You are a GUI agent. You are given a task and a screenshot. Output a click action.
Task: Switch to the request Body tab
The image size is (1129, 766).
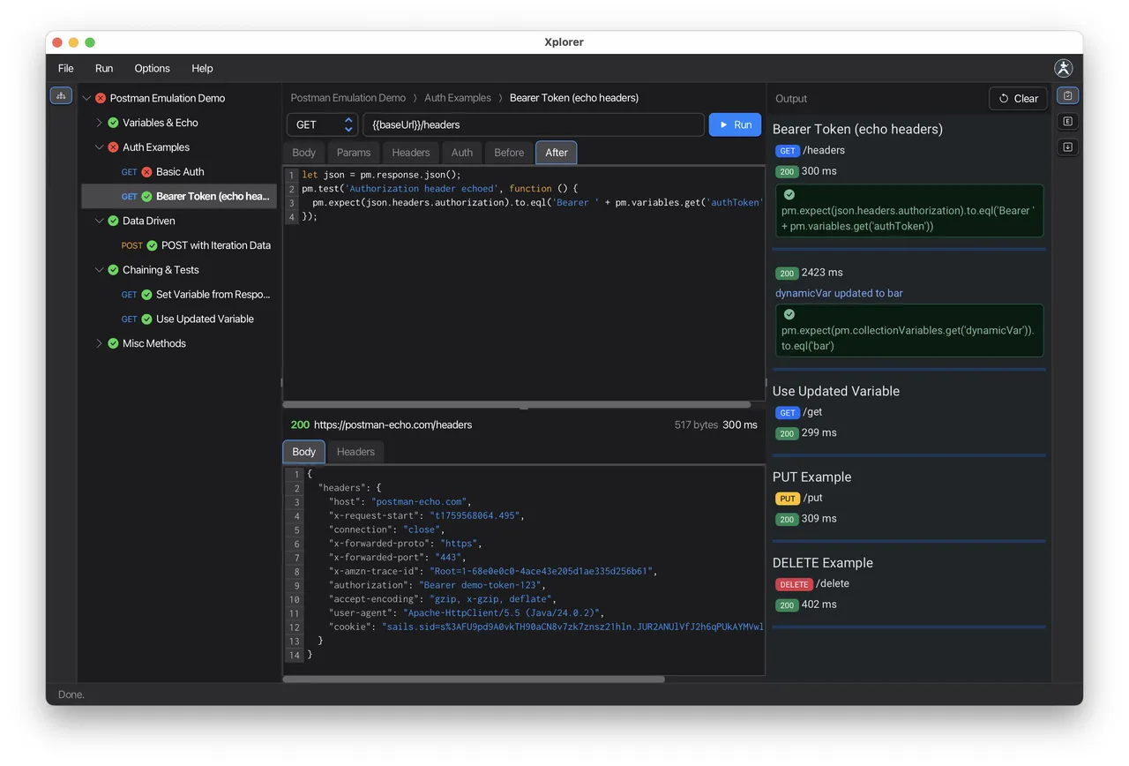coord(303,153)
